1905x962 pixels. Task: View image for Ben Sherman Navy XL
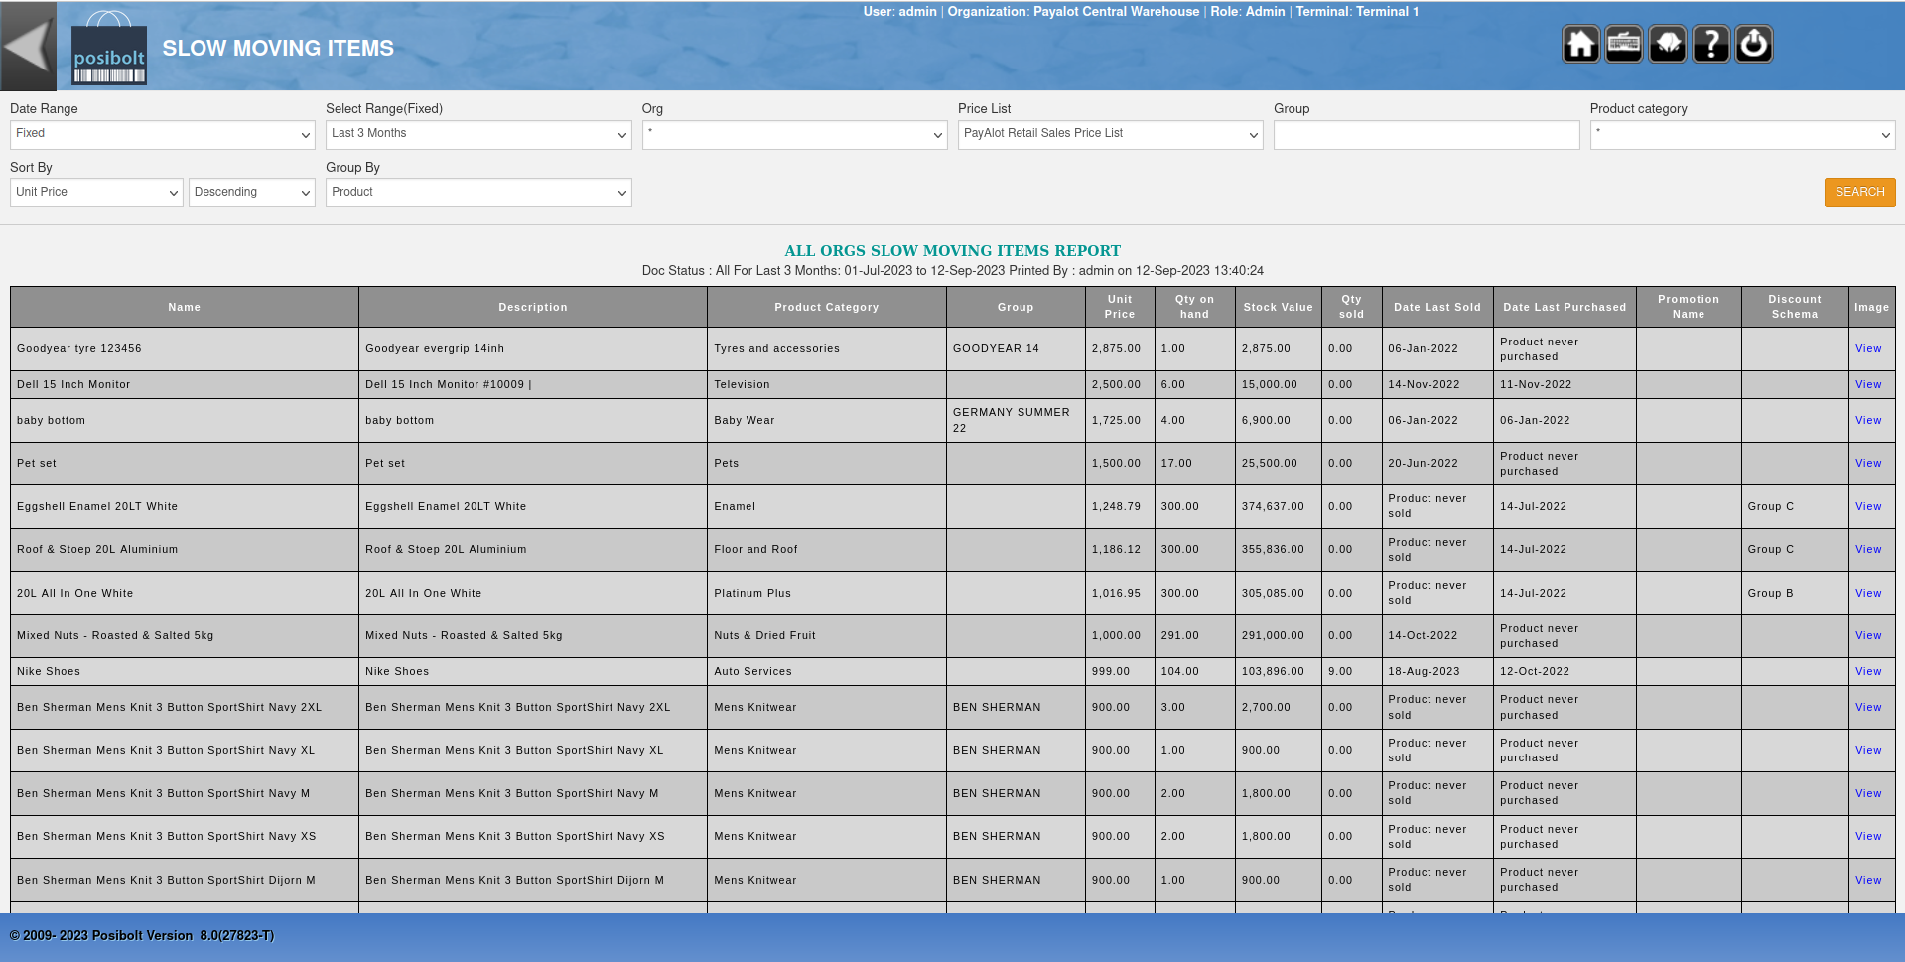[1868, 751]
